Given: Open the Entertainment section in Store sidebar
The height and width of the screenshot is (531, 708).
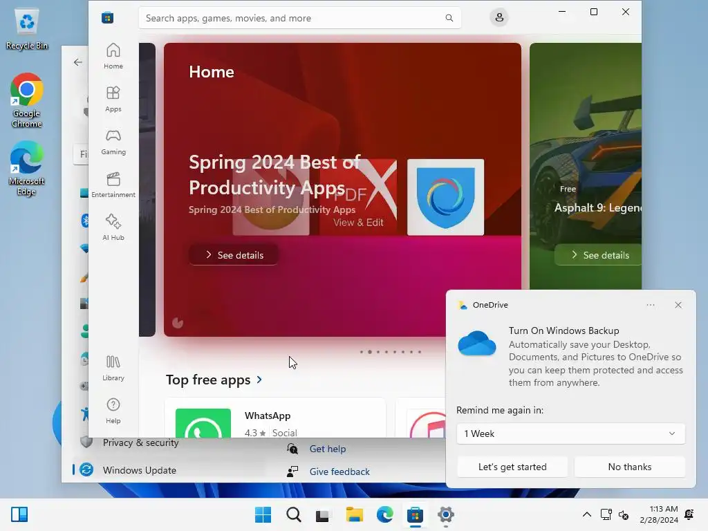Looking at the screenshot, I should click(113, 185).
